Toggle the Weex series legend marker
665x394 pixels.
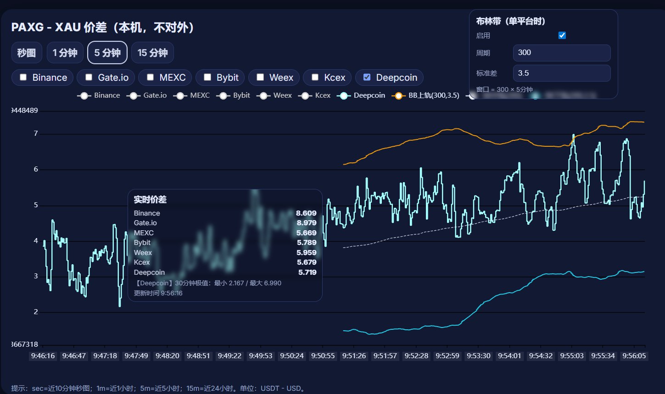point(263,96)
